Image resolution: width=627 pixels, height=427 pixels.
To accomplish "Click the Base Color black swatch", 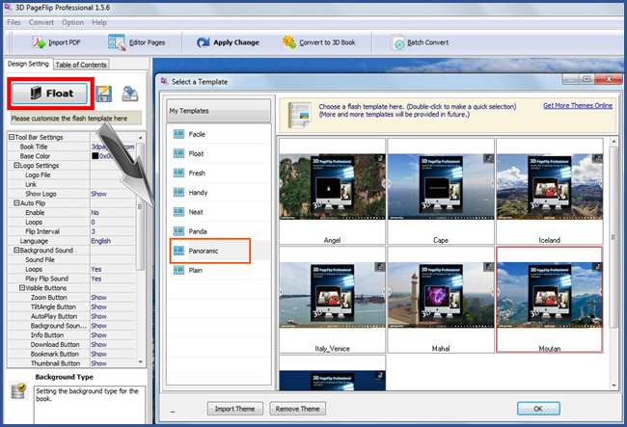I will (95, 156).
